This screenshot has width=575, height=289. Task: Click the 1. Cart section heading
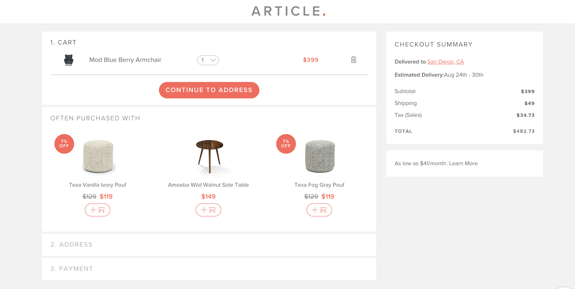click(63, 42)
